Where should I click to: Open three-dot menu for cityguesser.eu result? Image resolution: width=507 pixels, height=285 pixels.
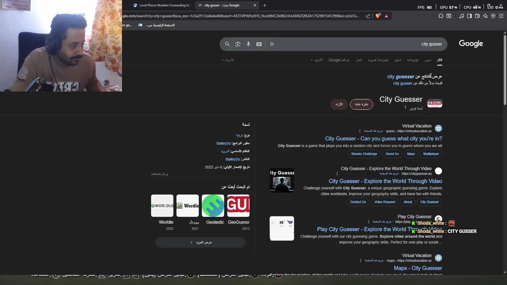pyautogui.click(x=337, y=174)
